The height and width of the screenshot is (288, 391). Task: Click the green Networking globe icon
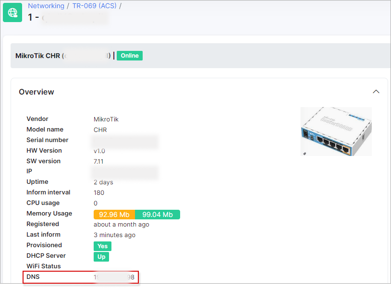(x=12, y=12)
